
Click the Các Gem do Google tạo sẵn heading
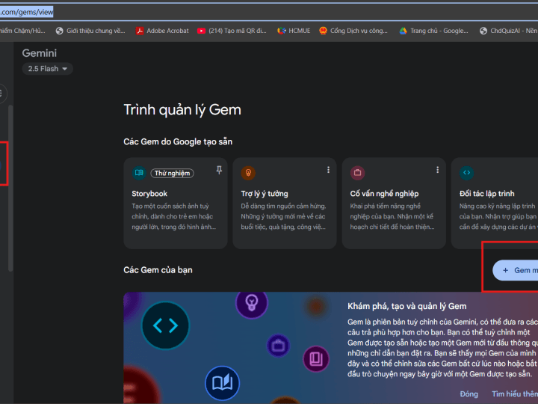[178, 142]
